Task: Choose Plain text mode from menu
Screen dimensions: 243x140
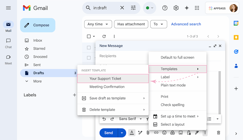Action: point(173,85)
